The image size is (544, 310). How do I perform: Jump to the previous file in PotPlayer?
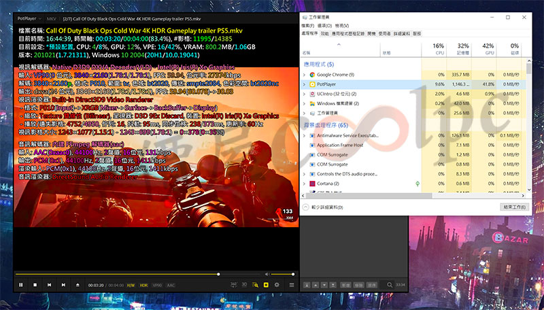[49, 285]
